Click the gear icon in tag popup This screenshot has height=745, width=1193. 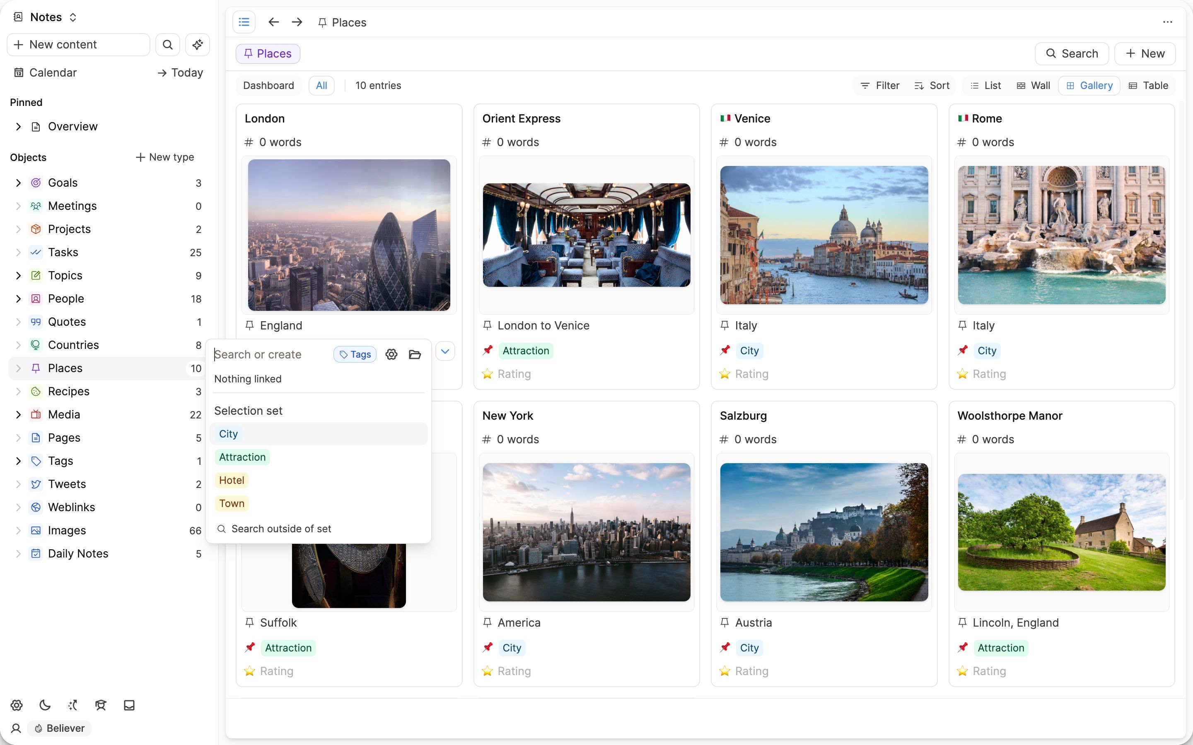coord(391,354)
